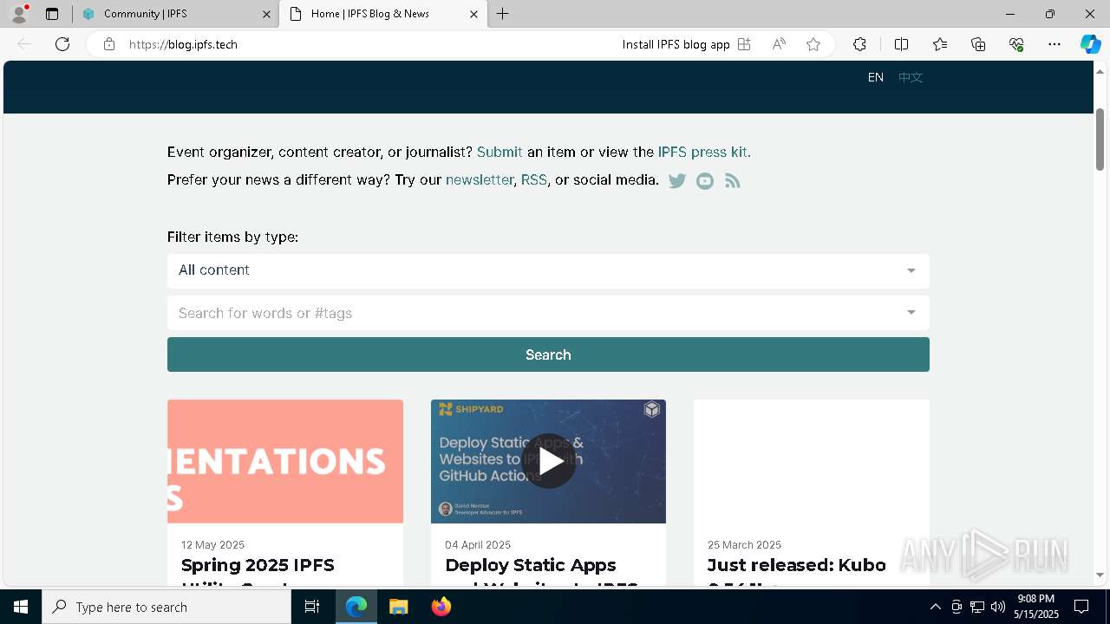The height and width of the screenshot is (624, 1110).
Task: Open the Submit link
Action: (x=499, y=152)
